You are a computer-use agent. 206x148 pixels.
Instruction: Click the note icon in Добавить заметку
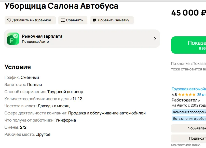tap(94, 20)
